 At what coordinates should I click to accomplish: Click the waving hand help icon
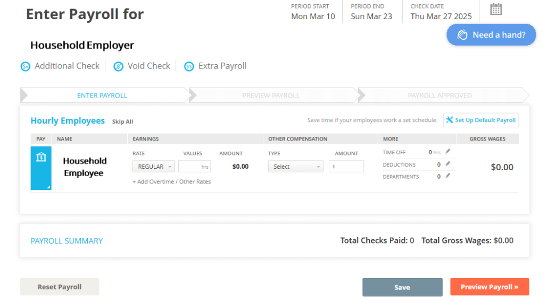(x=462, y=35)
